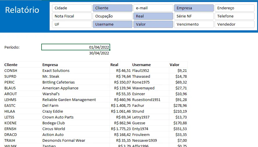258x147 pixels.
Task: Click the SUPRD client cell
Action: click(x=23, y=77)
